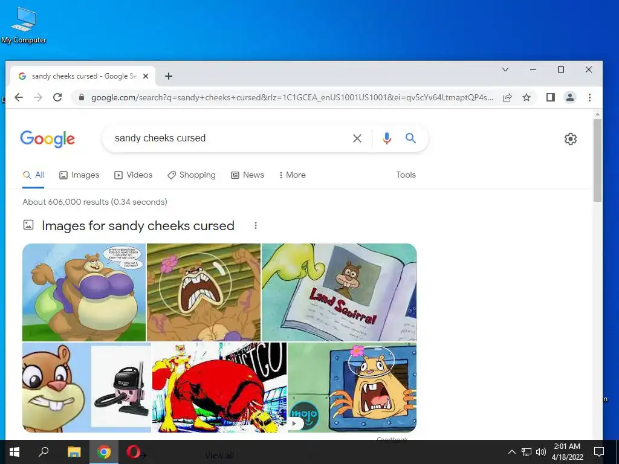The image size is (619, 464).
Task: Open Windows taskbar search
Action: (44, 452)
